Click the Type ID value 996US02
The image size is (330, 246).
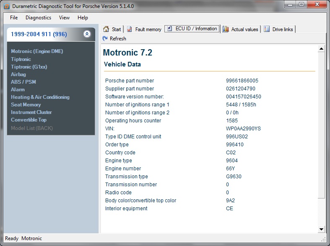[237, 137]
